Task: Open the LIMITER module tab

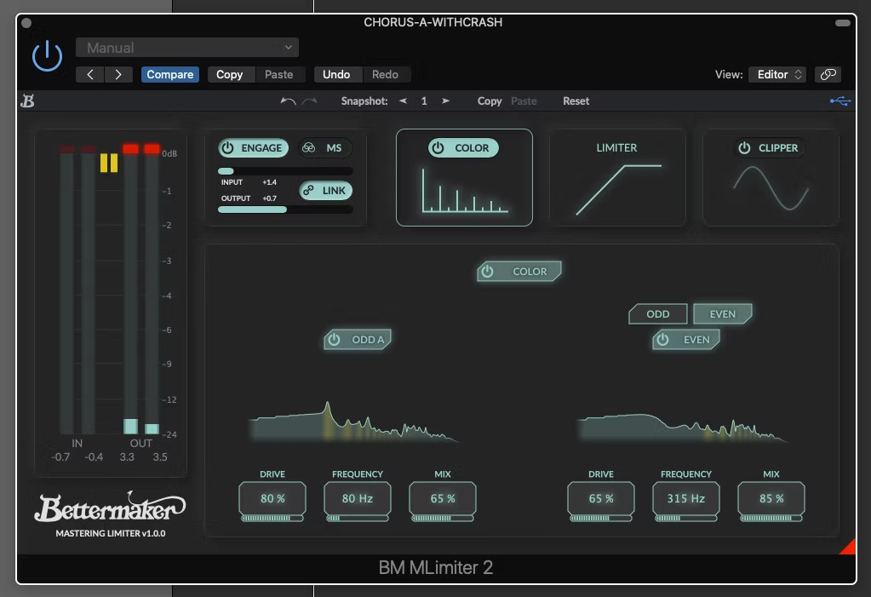Action: [x=617, y=178]
